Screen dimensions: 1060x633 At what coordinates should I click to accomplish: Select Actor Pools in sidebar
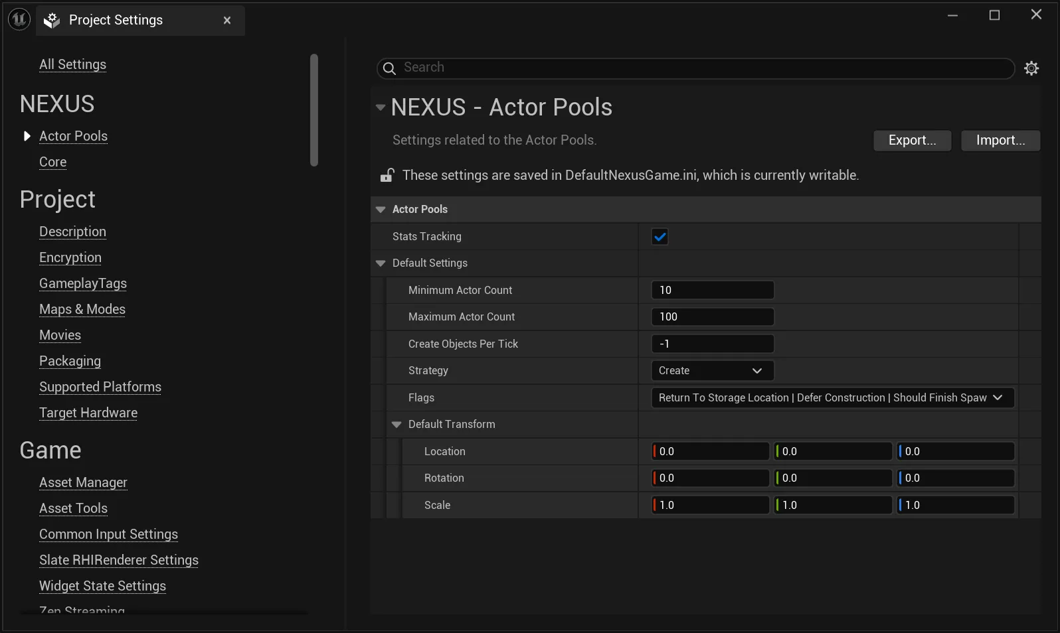click(x=73, y=136)
